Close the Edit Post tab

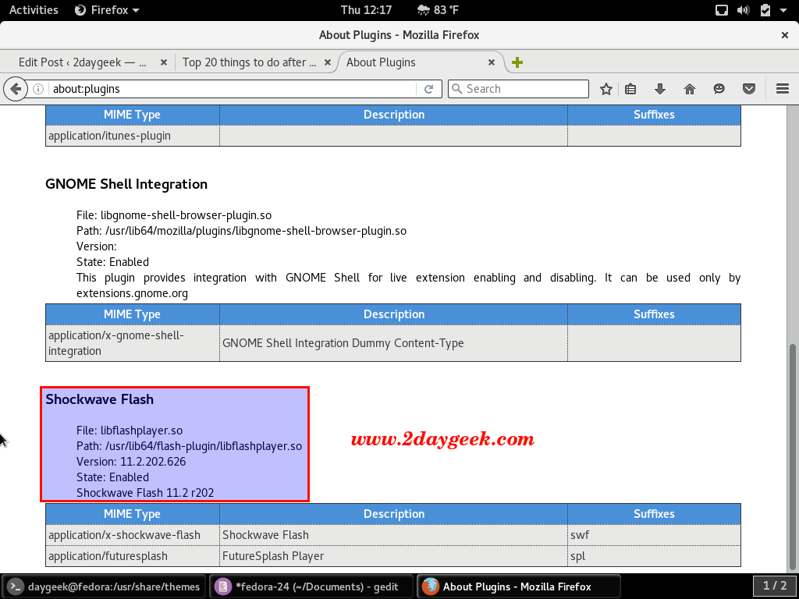tap(164, 62)
